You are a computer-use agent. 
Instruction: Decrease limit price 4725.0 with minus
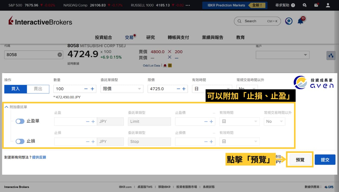pos(178,89)
